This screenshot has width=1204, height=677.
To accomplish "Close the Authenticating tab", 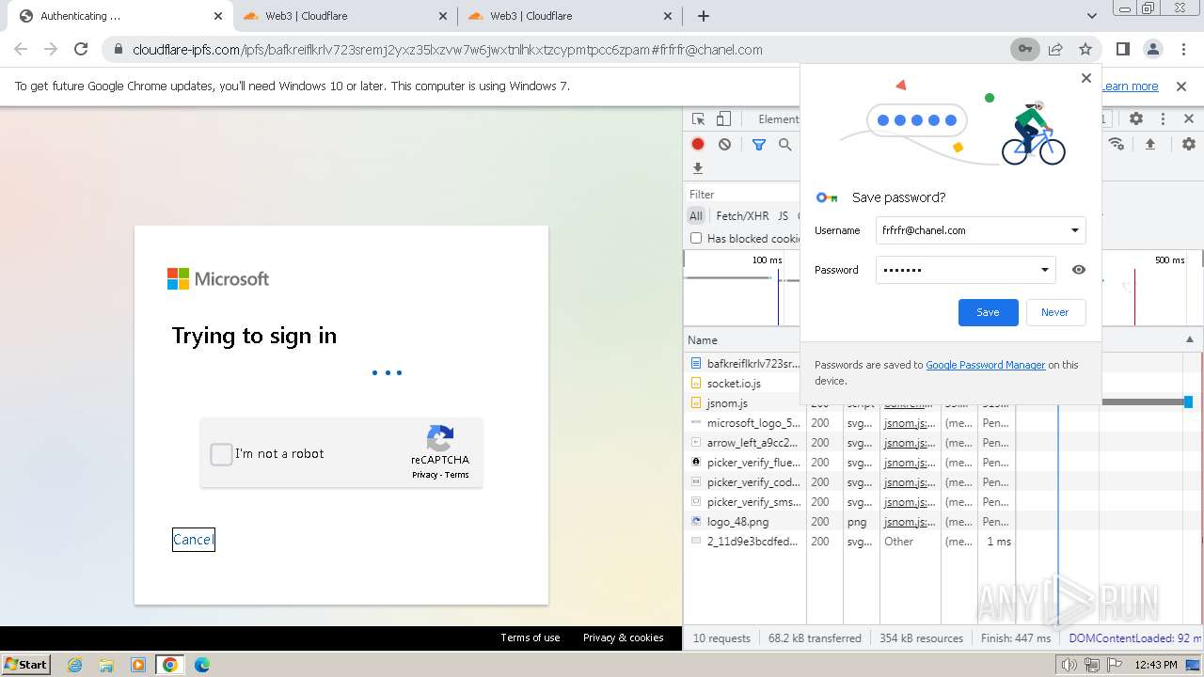I will click(x=218, y=16).
